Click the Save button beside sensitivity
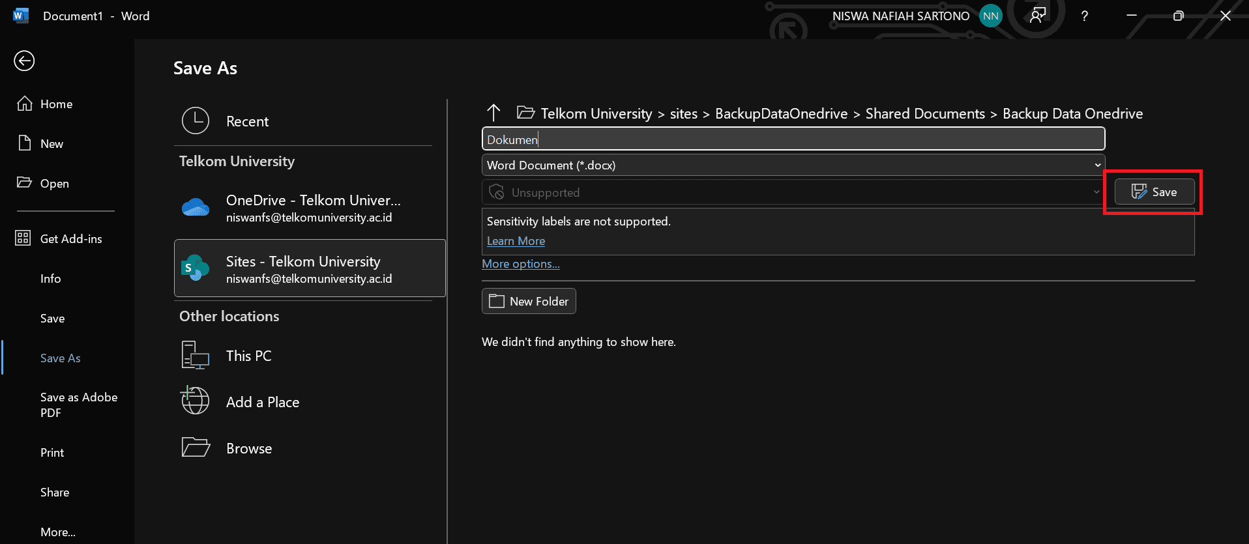This screenshot has width=1249, height=544. click(1154, 192)
